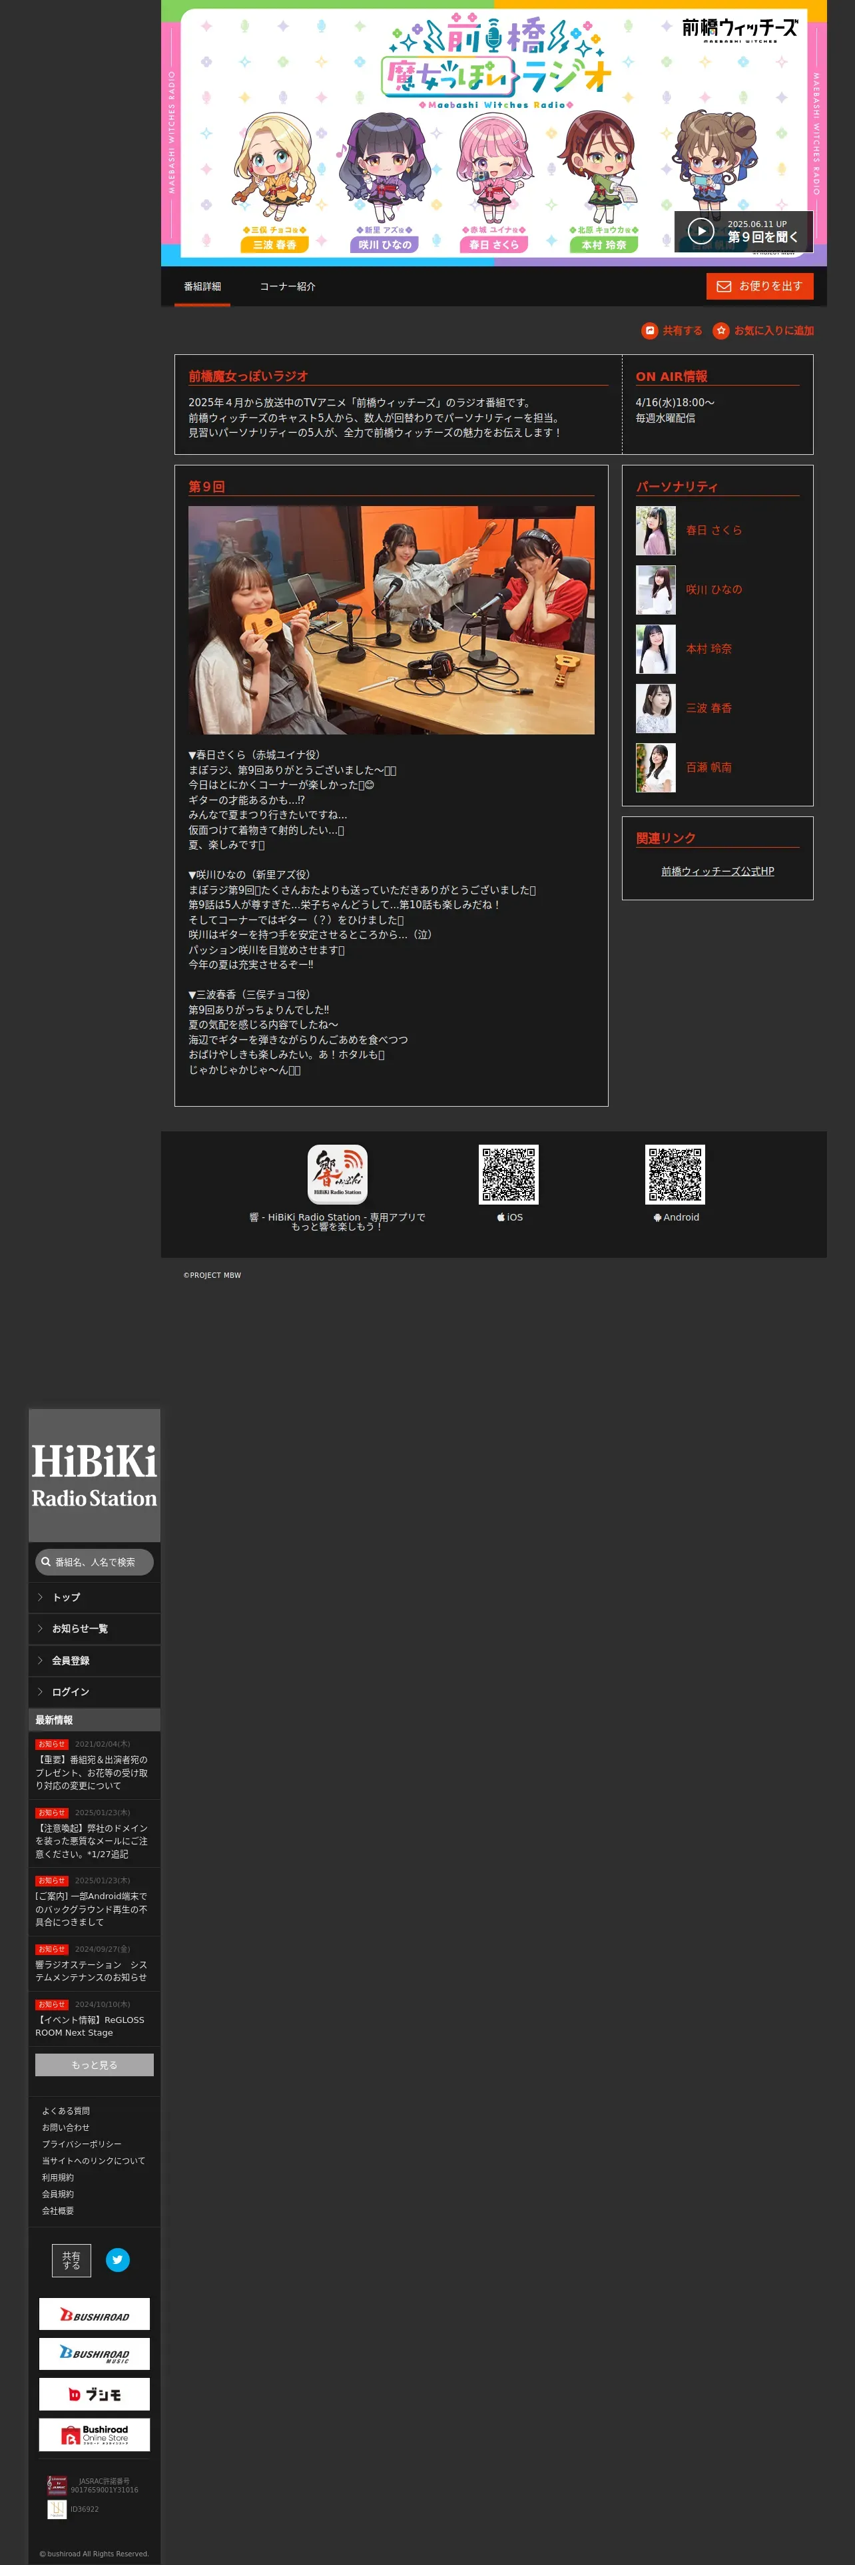Click the 春日 さくら name link
The width and height of the screenshot is (855, 2565).
click(x=714, y=531)
